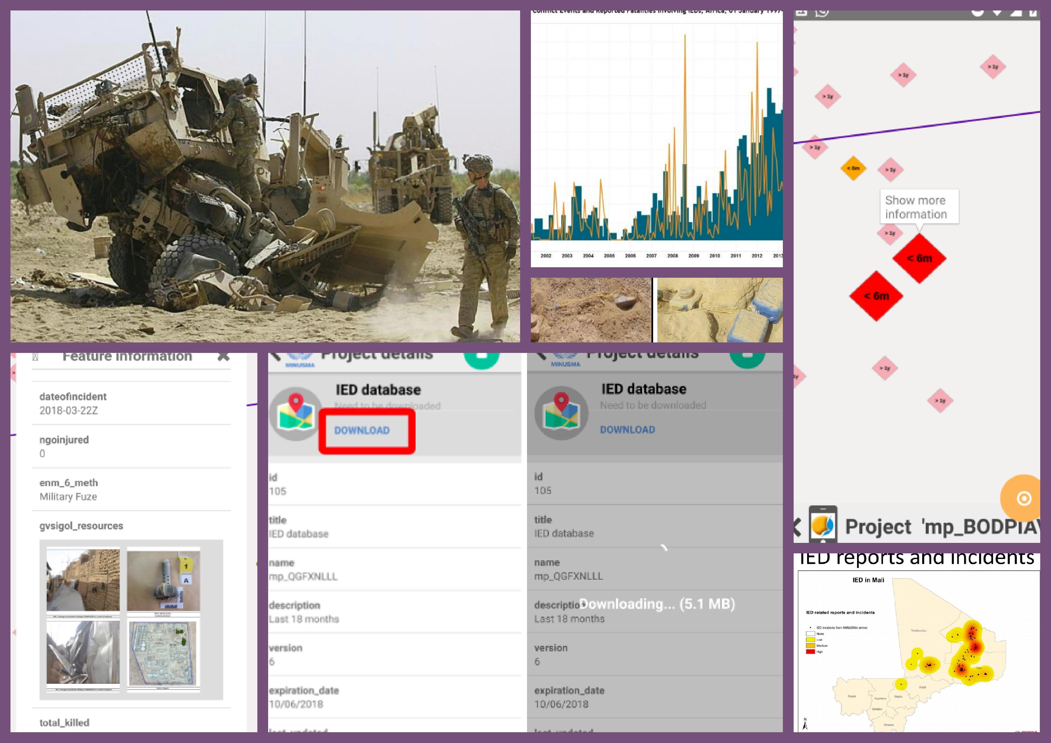Click the red 'High' legend swatch on Mali map
The width and height of the screenshot is (1051, 743).
pos(810,651)
